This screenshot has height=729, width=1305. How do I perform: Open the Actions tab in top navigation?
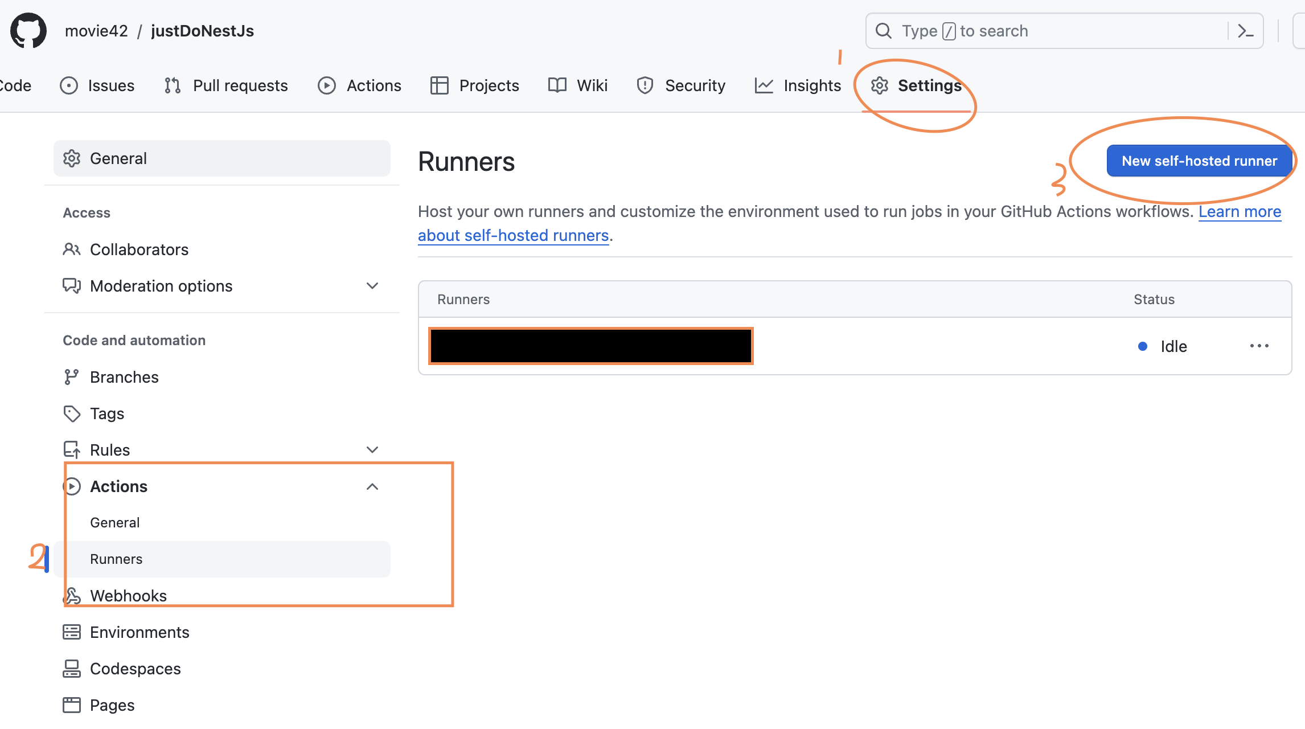point(360,85)
